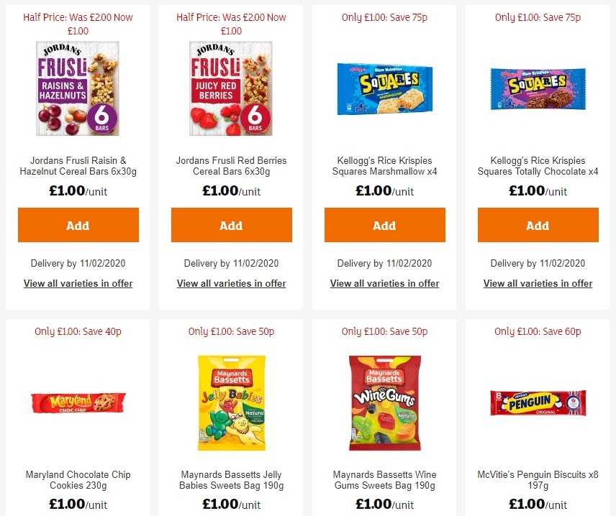Viewport: 616px width, 516px height.
Task: View all varieties in the Totally Chocolate offer
Action: click(x=538, y=283)
